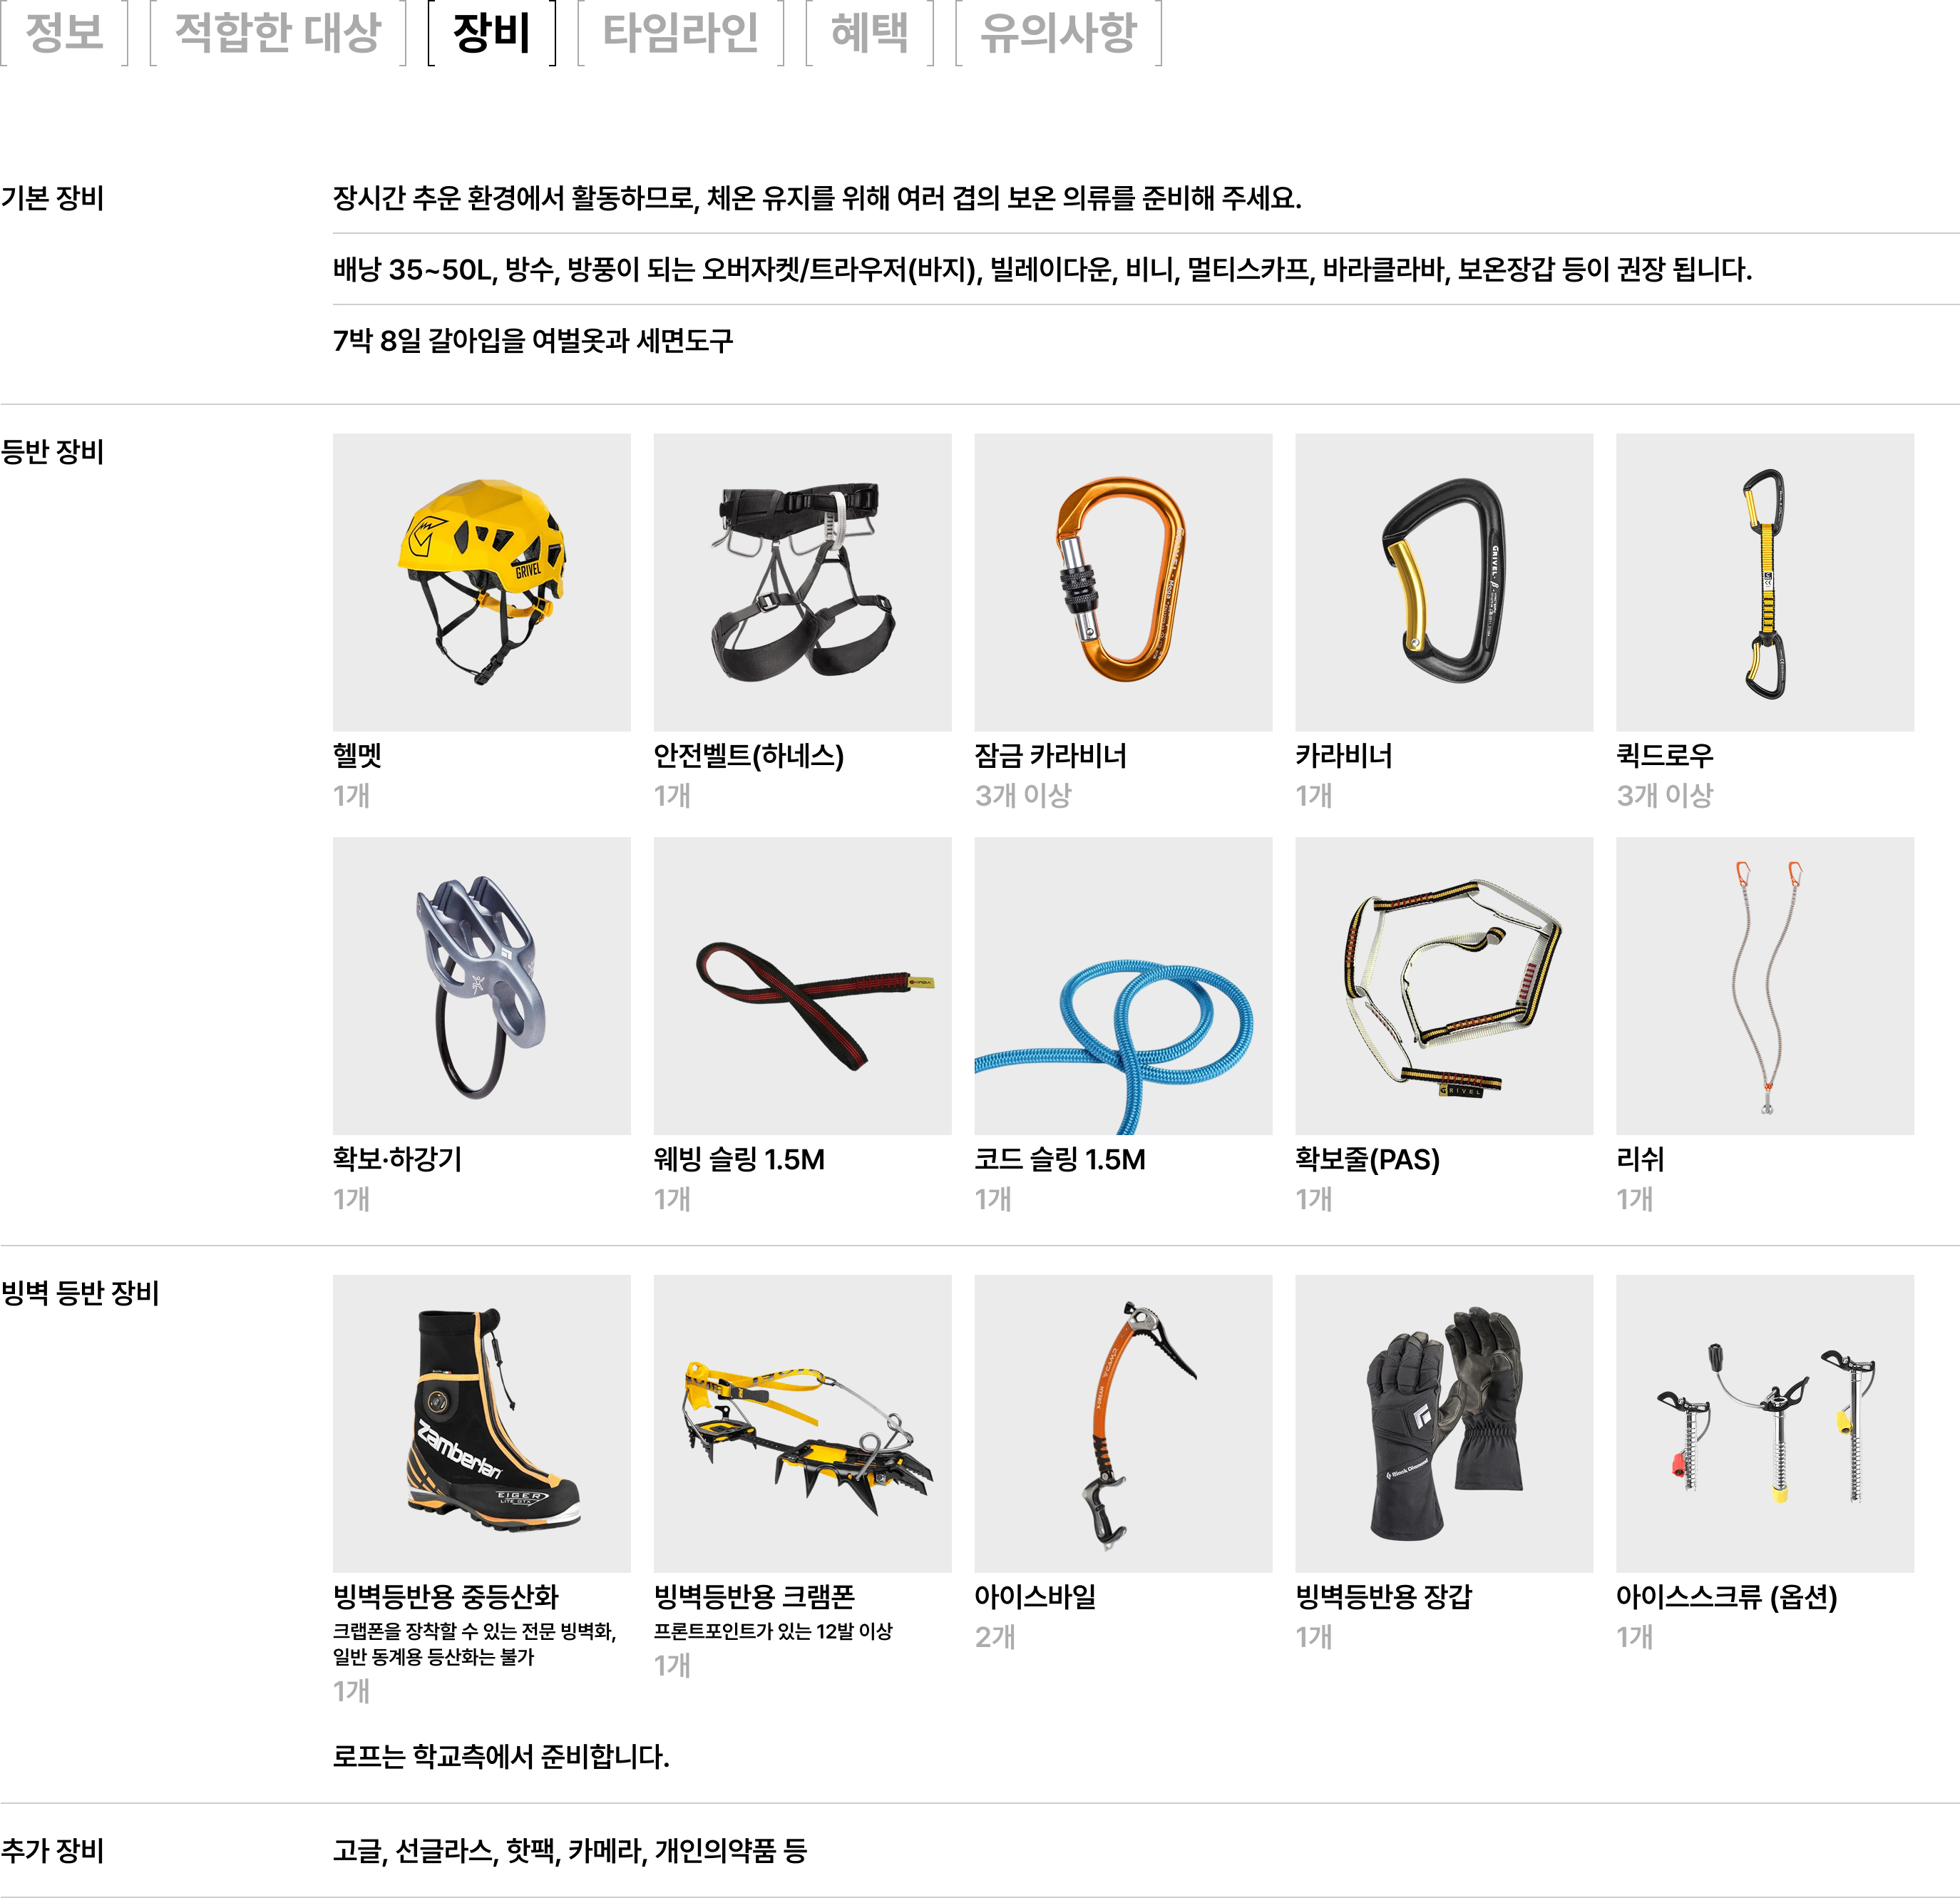
Task: Click the ice screws image
Action: [x=1765, y=1423]
